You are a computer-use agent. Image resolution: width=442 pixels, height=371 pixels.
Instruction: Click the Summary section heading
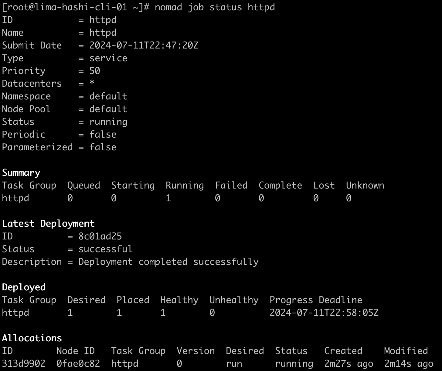(x=21, y=173)
